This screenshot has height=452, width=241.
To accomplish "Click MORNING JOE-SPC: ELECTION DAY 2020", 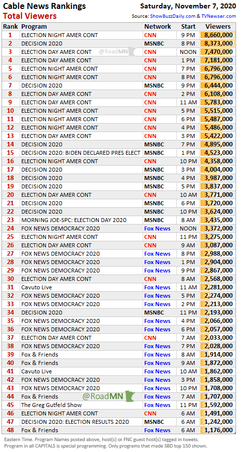I will click(74, 220).
